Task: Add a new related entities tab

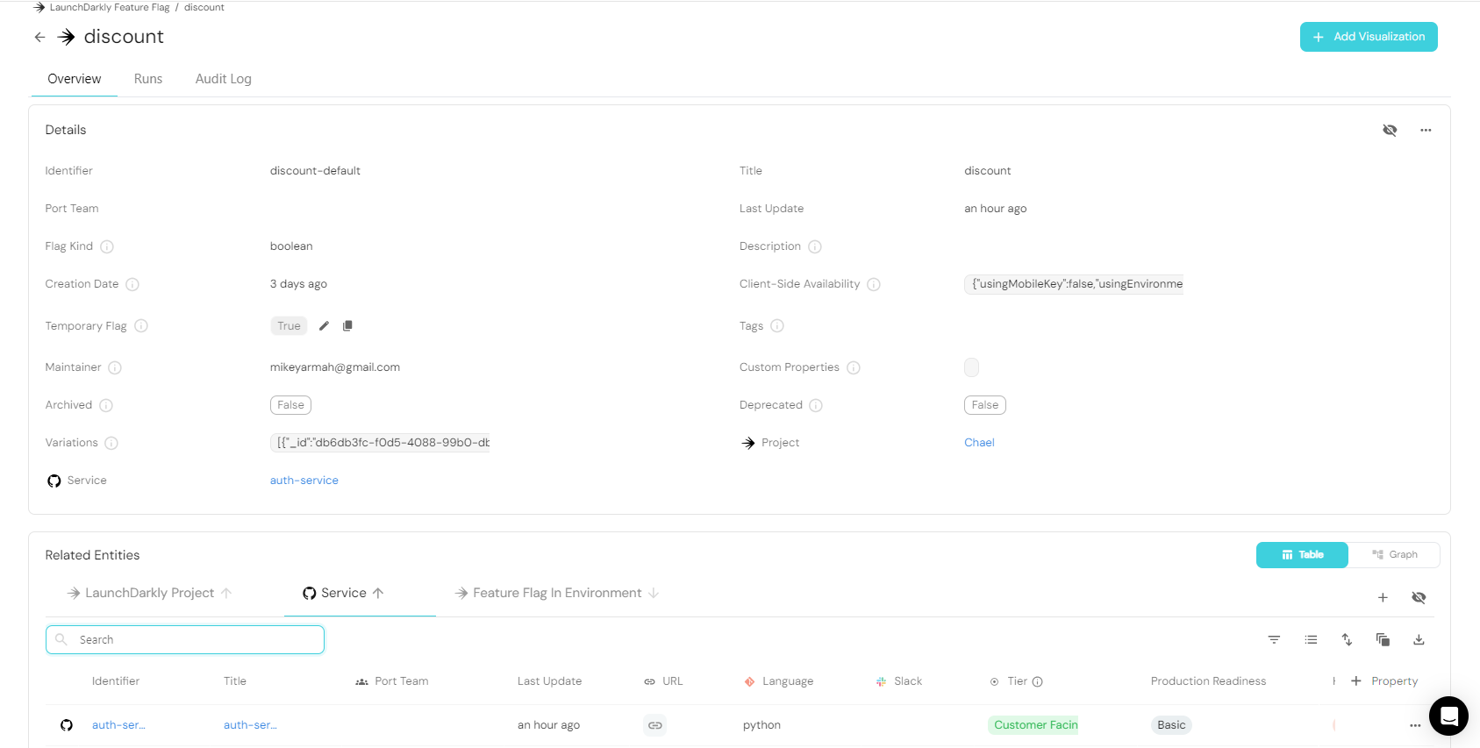Action: pos(1383,597)
